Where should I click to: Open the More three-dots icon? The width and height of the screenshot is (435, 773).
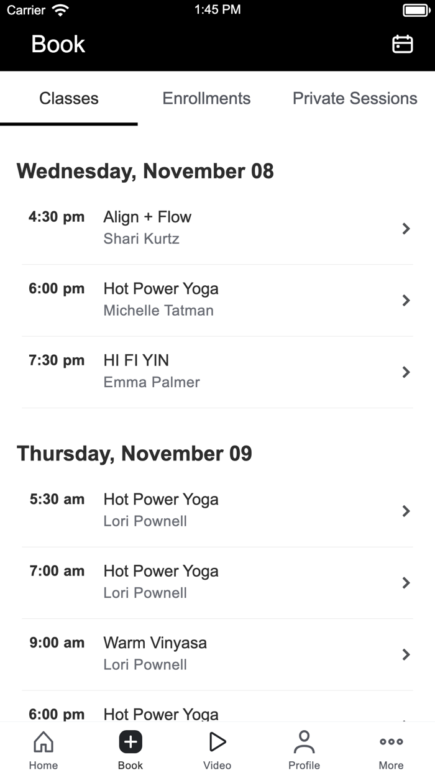click(x=391, y=741)
